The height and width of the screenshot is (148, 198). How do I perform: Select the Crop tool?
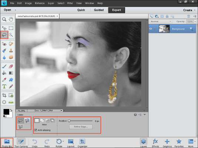pyautogui.click(x=4, y=95)
